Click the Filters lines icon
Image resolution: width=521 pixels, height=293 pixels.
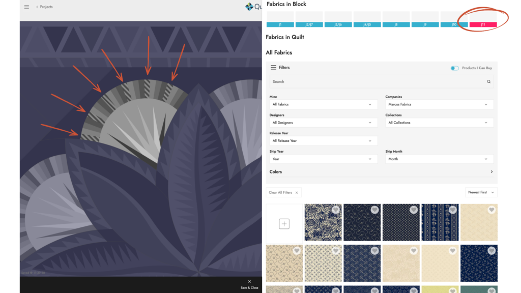[273, 68]
